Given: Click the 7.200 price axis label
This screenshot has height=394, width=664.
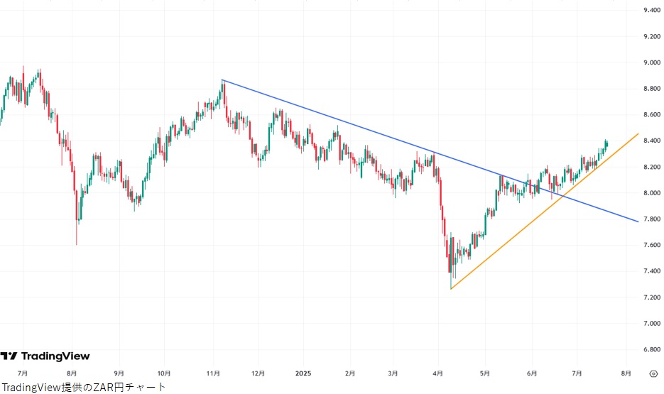Looking at the screenshot, I should [652, 297].
